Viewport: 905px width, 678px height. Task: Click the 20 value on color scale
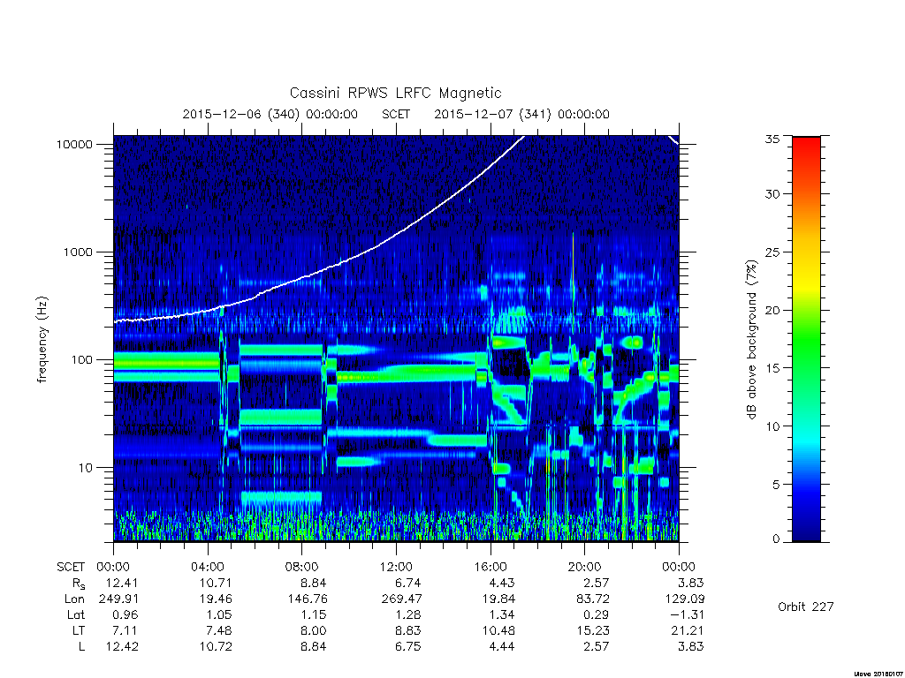click(772, 310)
